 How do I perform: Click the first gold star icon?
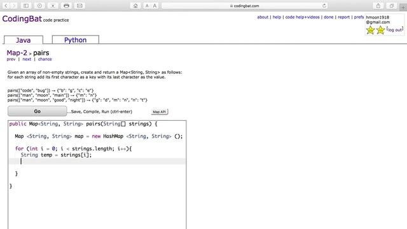click(x=370, y=30)
